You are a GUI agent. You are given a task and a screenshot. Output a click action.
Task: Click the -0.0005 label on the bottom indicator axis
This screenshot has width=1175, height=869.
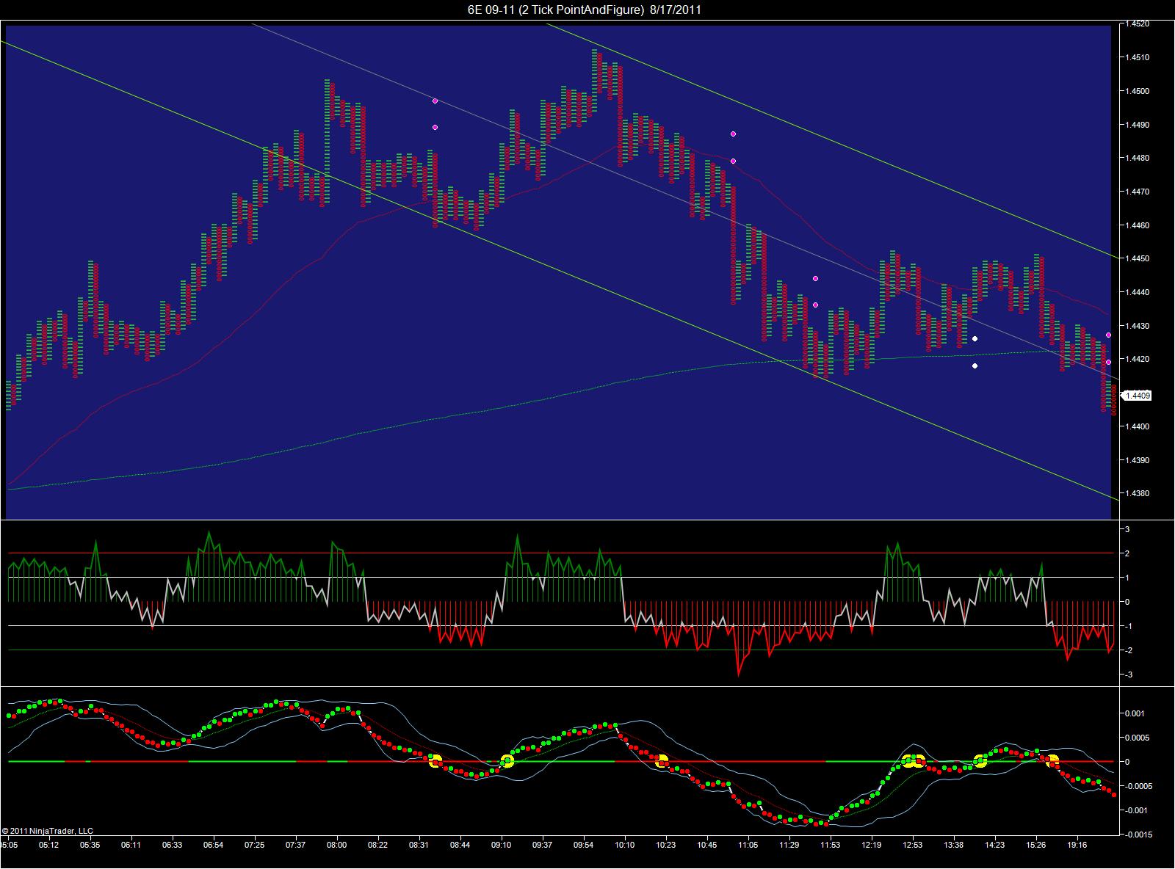(x=1138, y=786)
